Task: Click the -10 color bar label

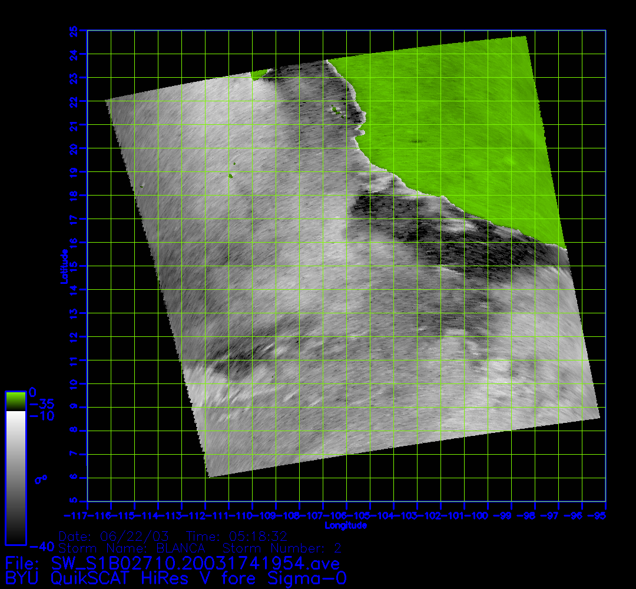Action: pyautogui.click(x=42, y=416)
